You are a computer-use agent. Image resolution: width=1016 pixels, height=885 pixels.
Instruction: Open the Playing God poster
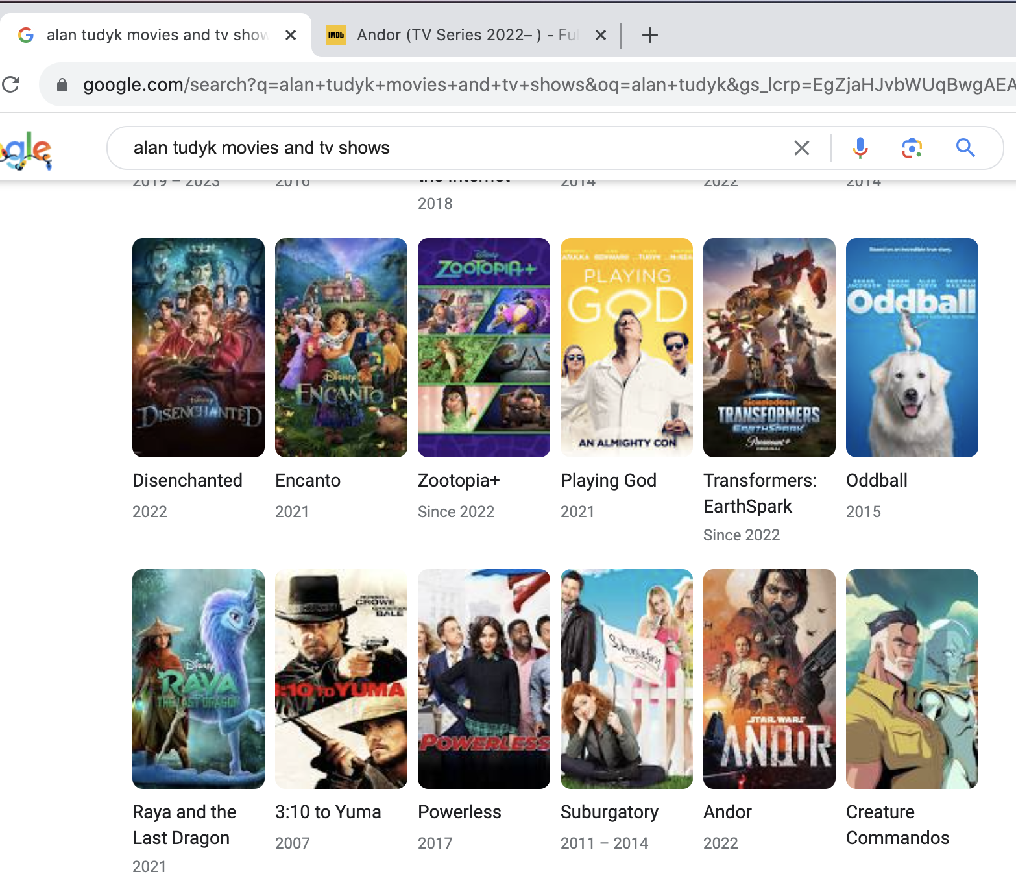(x=627, y=348)
